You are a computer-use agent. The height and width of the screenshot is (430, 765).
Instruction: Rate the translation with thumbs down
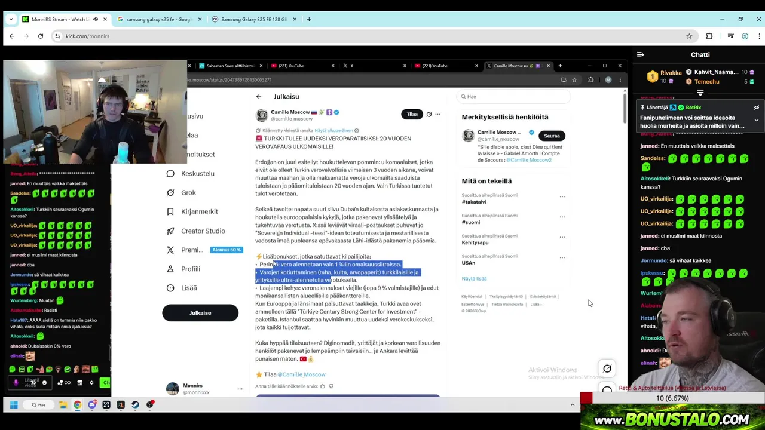click(331, 386)
